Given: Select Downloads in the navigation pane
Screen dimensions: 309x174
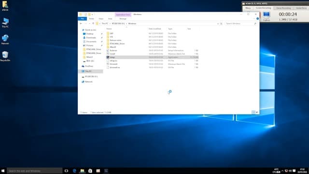Looking at the screenshot, I should (91, 38).
